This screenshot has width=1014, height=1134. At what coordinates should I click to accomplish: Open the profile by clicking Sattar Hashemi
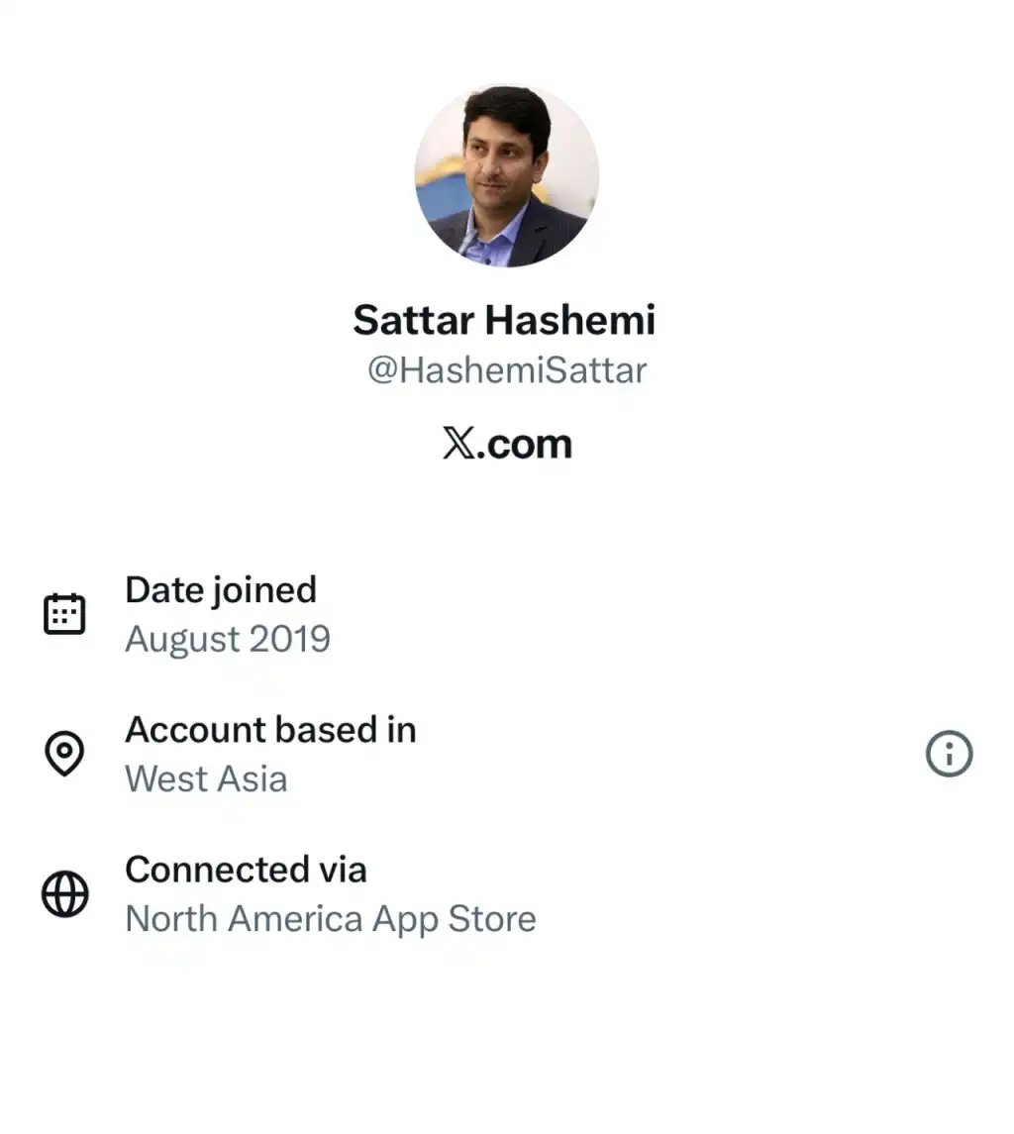(507, 320)
